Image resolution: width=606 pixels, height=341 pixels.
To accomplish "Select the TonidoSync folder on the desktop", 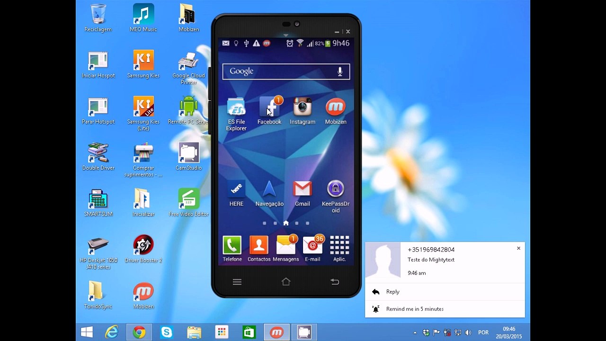I will (x=98, y=295).
